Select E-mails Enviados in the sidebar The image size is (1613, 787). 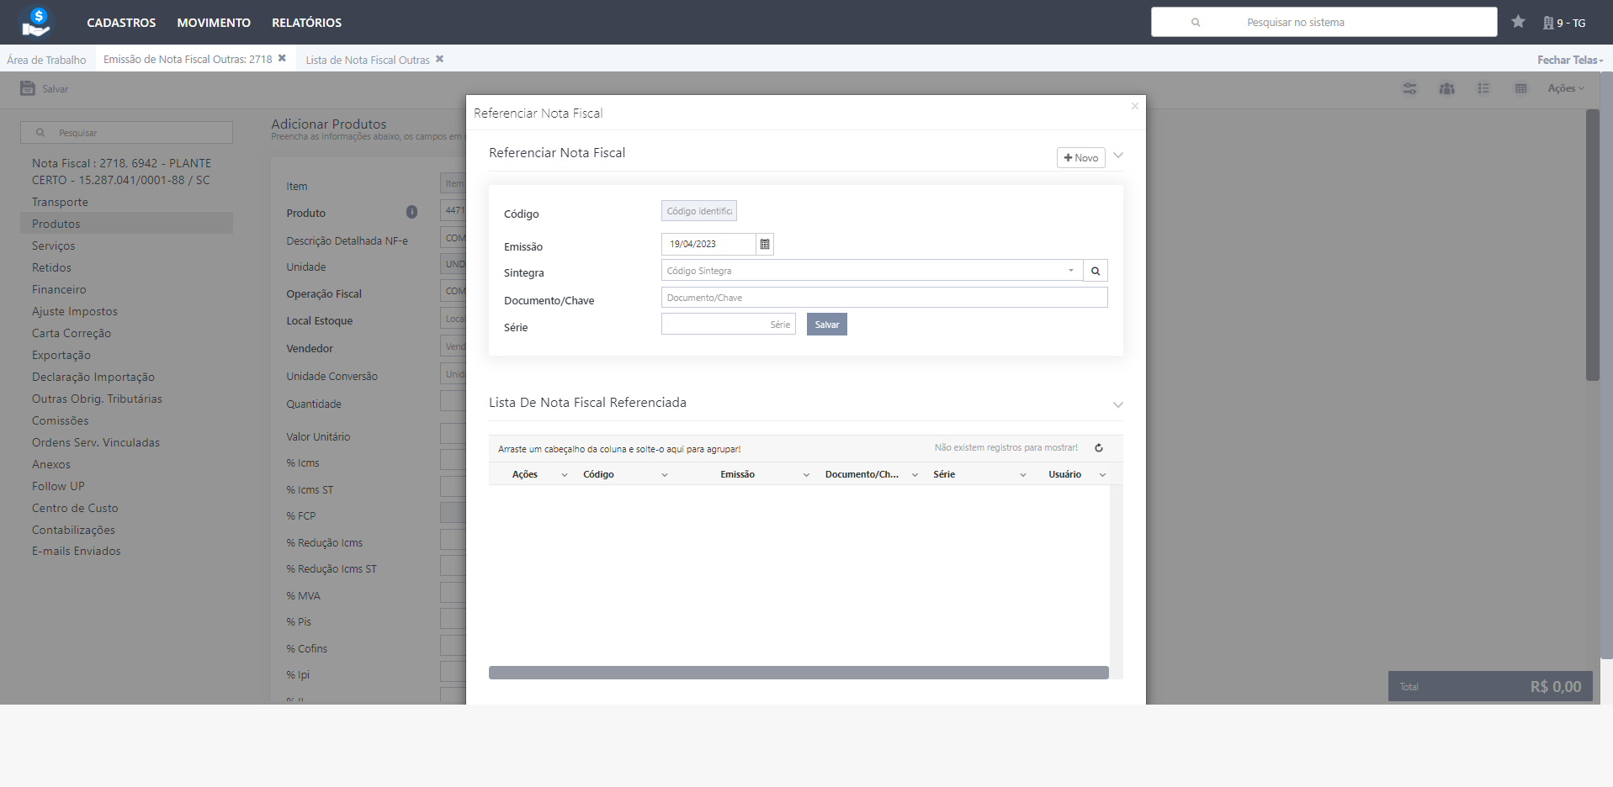pos(77,551)
